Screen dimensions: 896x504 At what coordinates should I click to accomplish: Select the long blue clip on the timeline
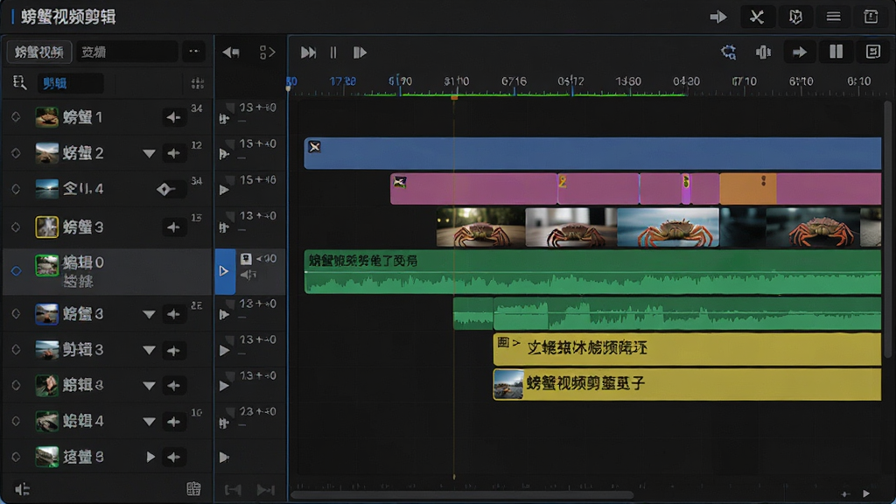[592, 153]
